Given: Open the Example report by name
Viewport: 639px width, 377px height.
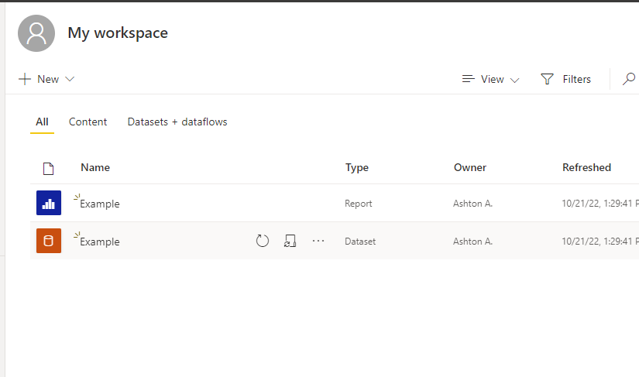Looking at the screenshot, I should point(100,204).
